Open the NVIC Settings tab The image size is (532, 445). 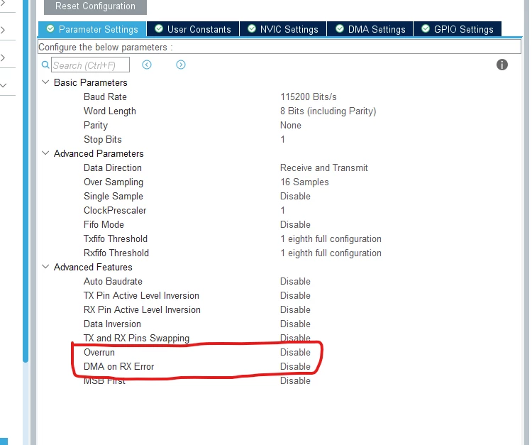coord(283,29)
